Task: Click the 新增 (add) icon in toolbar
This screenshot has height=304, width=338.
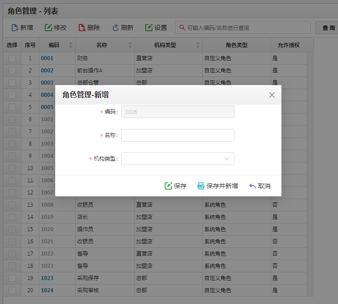Action: (14, 28)
